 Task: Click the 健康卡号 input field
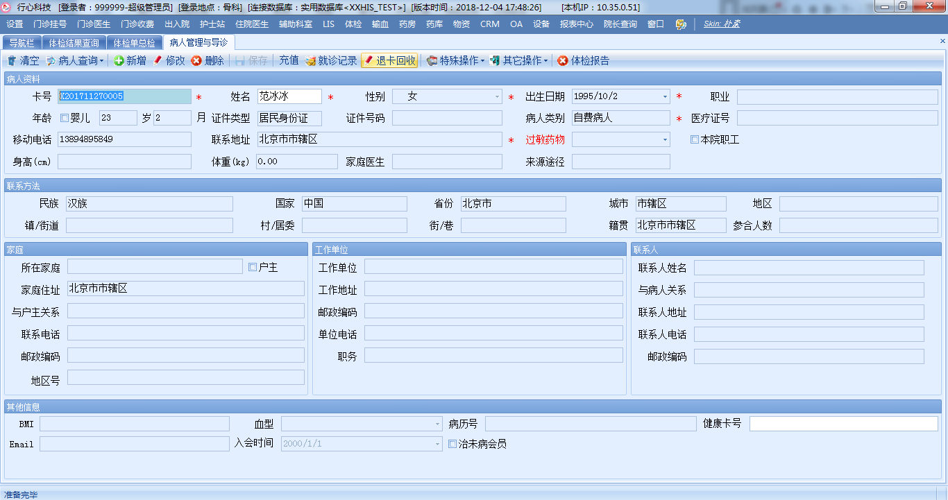(x=844, y=424)
